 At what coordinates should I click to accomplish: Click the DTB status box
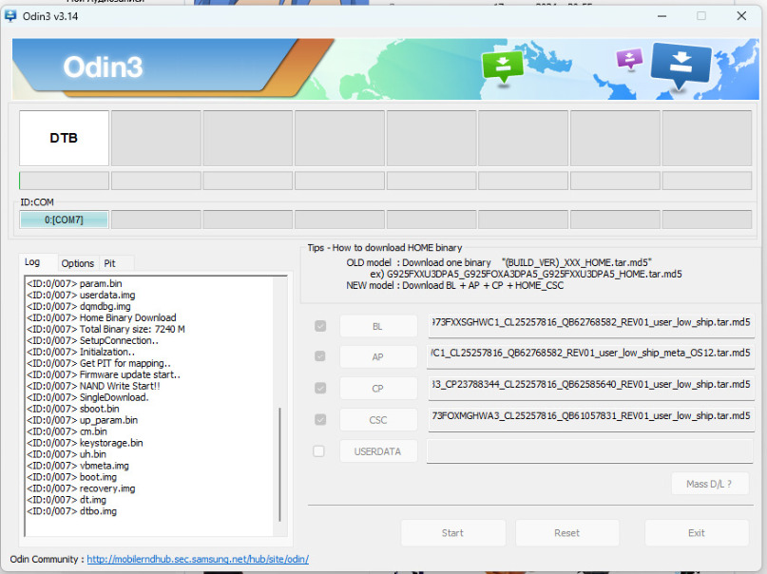[64, 138]
